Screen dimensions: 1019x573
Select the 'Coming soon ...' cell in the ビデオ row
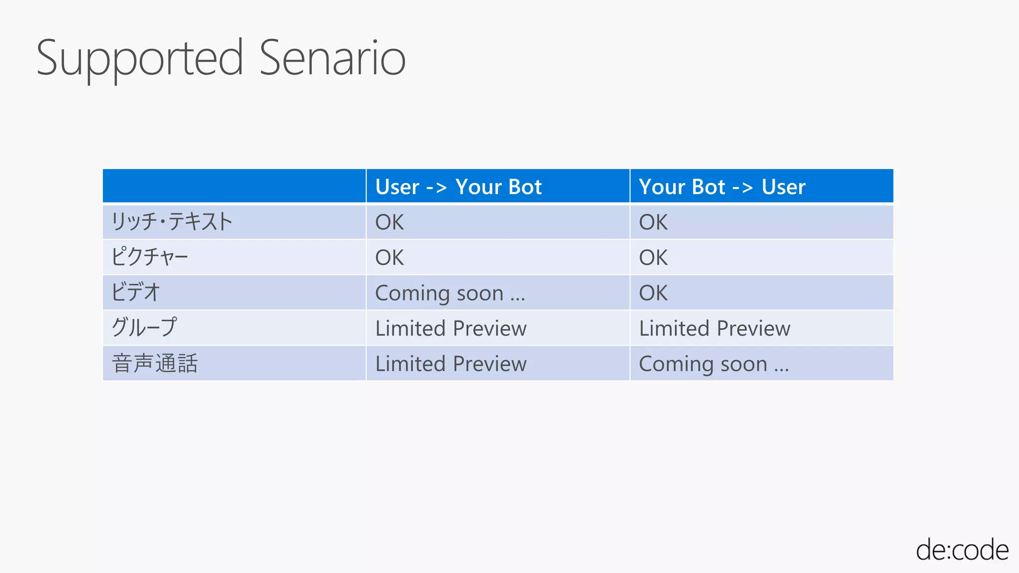450,293
